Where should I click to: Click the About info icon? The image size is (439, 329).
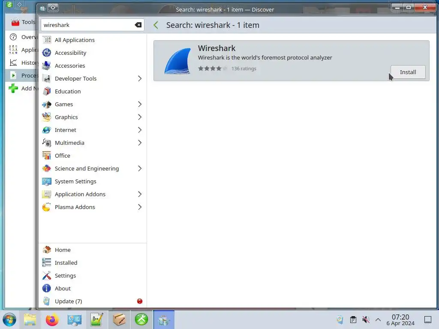(46, 288)
